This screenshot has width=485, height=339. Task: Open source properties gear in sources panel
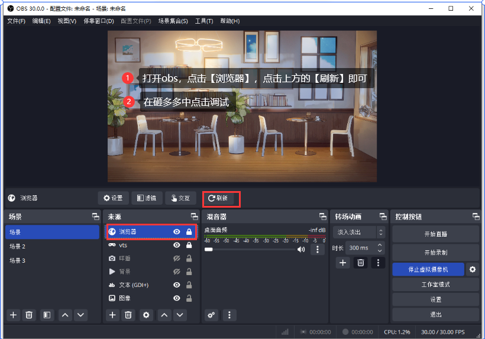146,315
